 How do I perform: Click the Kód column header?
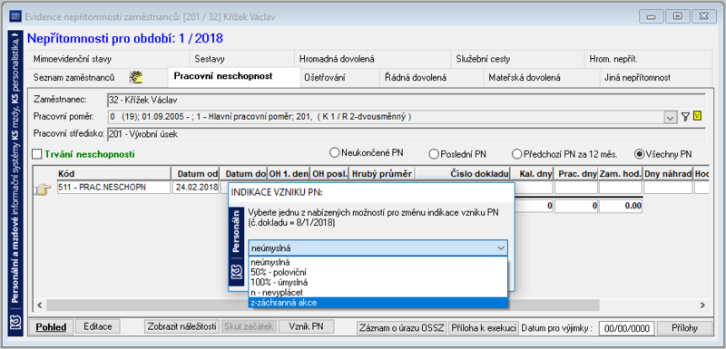coord(114,174)
